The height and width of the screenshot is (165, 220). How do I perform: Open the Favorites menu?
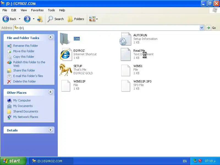pos(37,10)
